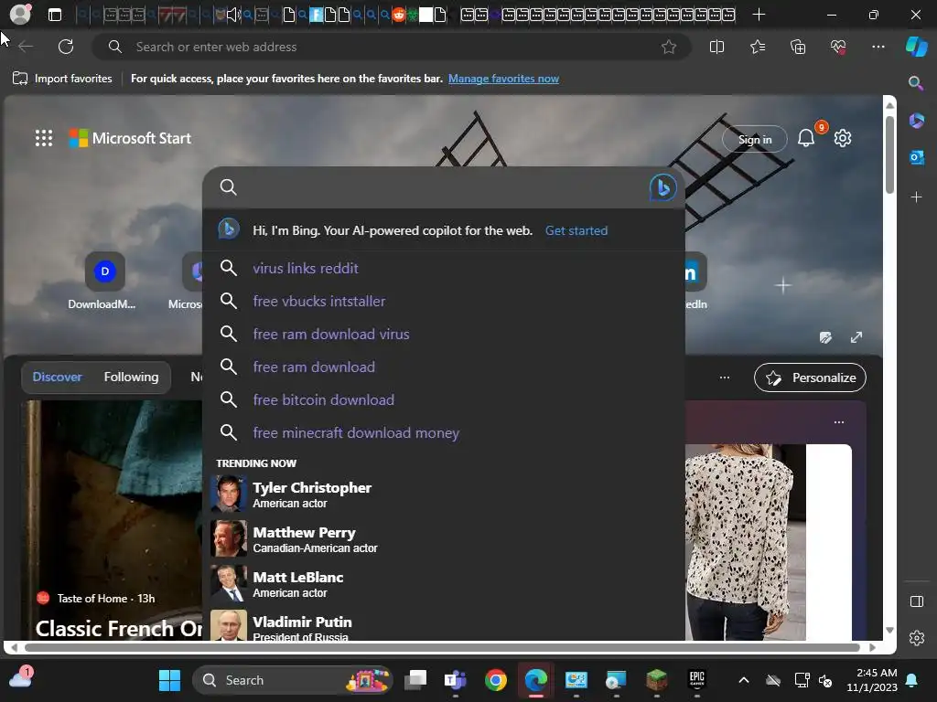Open the Copilot icon in toolbar
Viewport: 937px width, 702px height.
pos(917,47)
